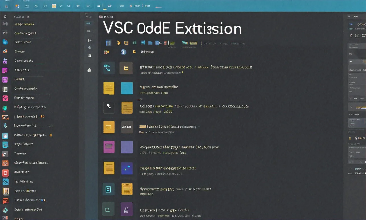Open the first menu item in the title bar
The height and width of the screenshot is (220, 366).
point(6,6)
